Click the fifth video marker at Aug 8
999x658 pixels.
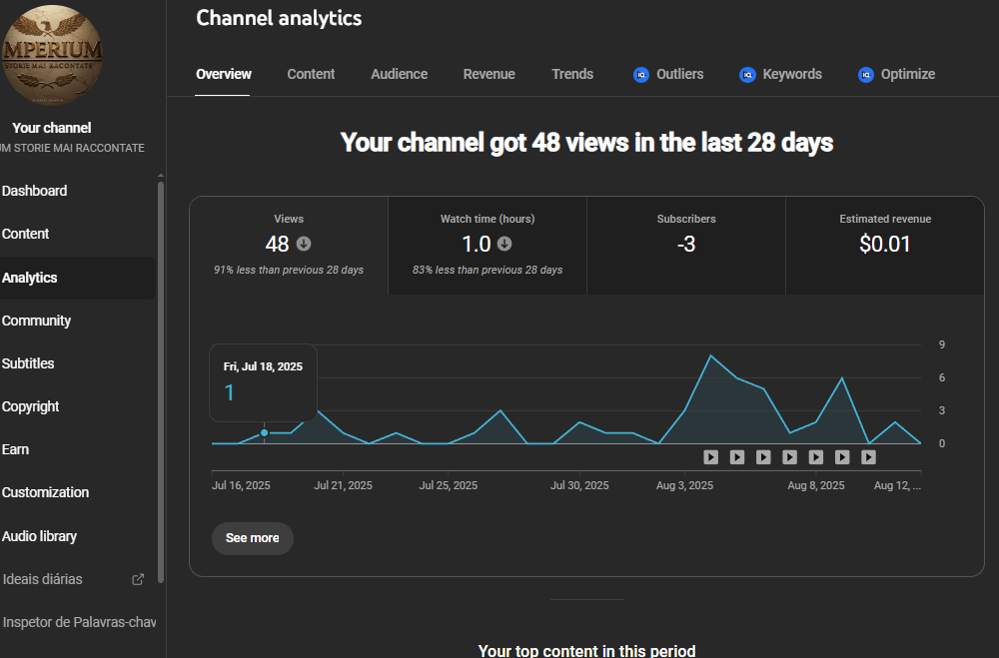[x=815, y=457]
